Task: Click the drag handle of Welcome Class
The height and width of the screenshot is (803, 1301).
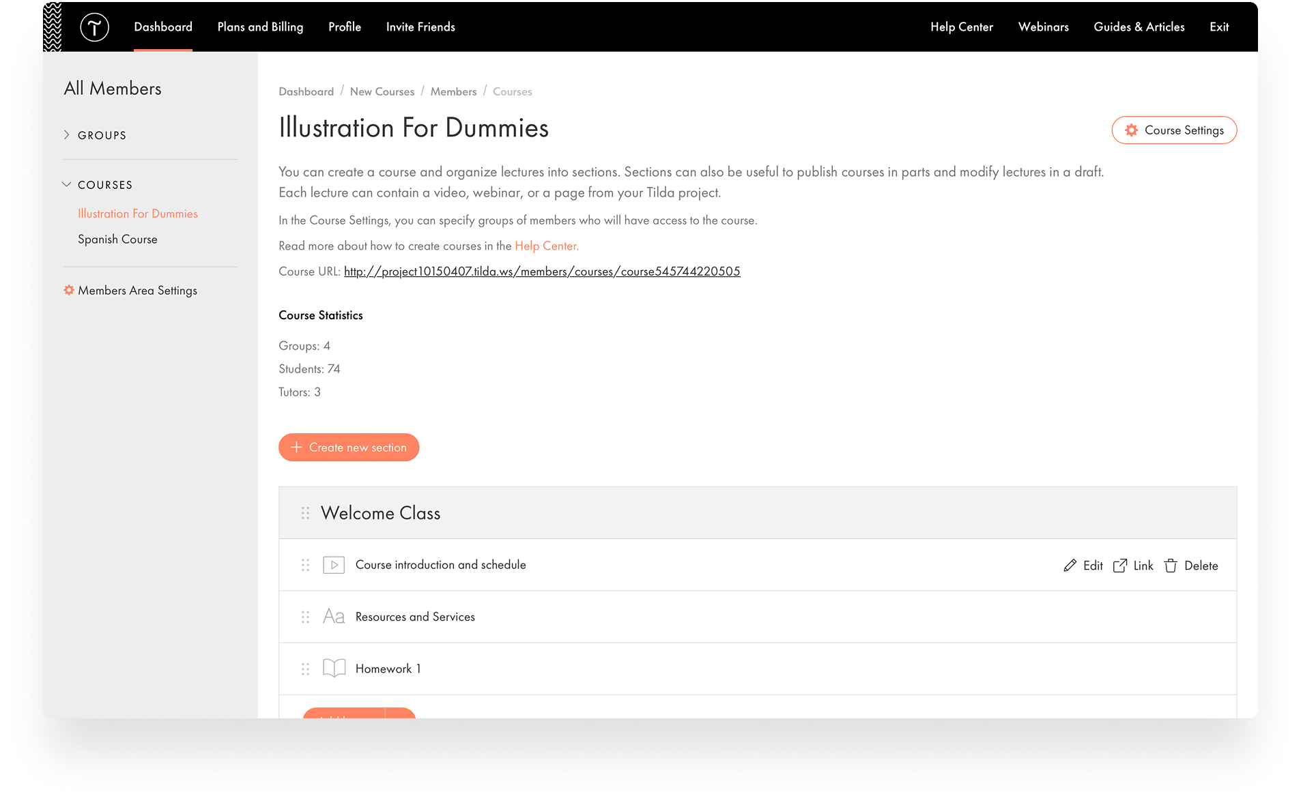Action: [x=305, y=513]
